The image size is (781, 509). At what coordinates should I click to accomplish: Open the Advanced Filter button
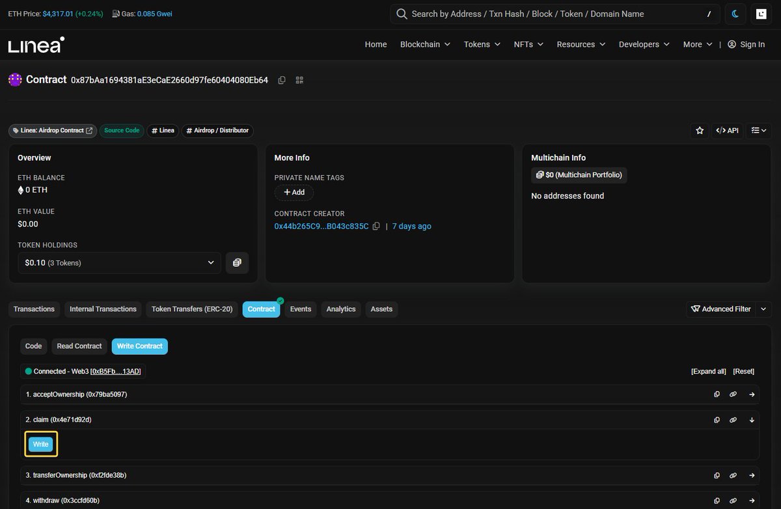click(721, 309)
